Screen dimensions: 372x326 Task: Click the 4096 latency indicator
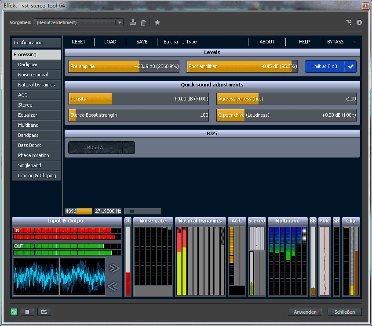(79, 211)
